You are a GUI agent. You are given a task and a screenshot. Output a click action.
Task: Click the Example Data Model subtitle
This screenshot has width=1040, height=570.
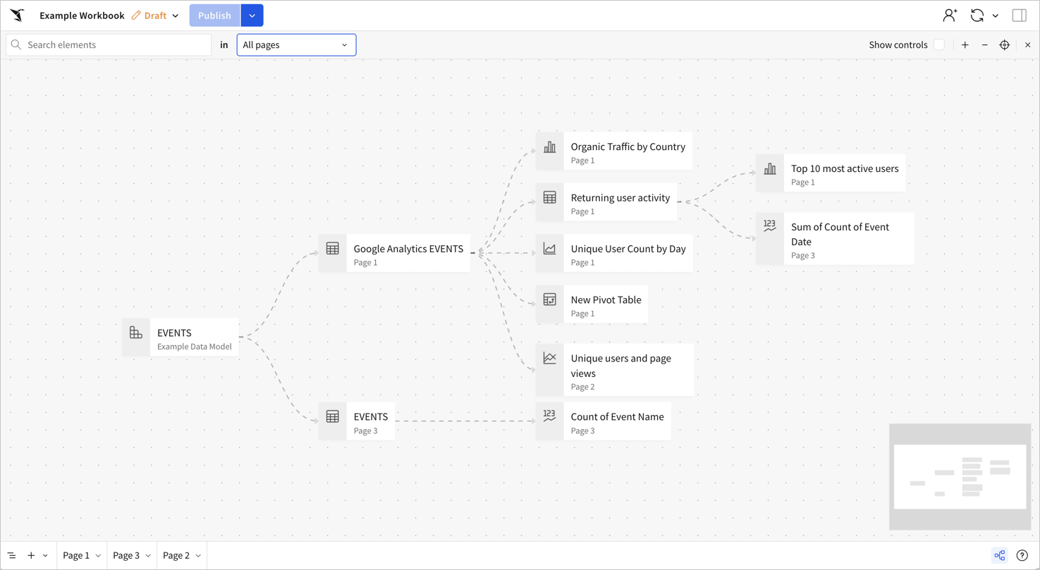click(195, 347)
